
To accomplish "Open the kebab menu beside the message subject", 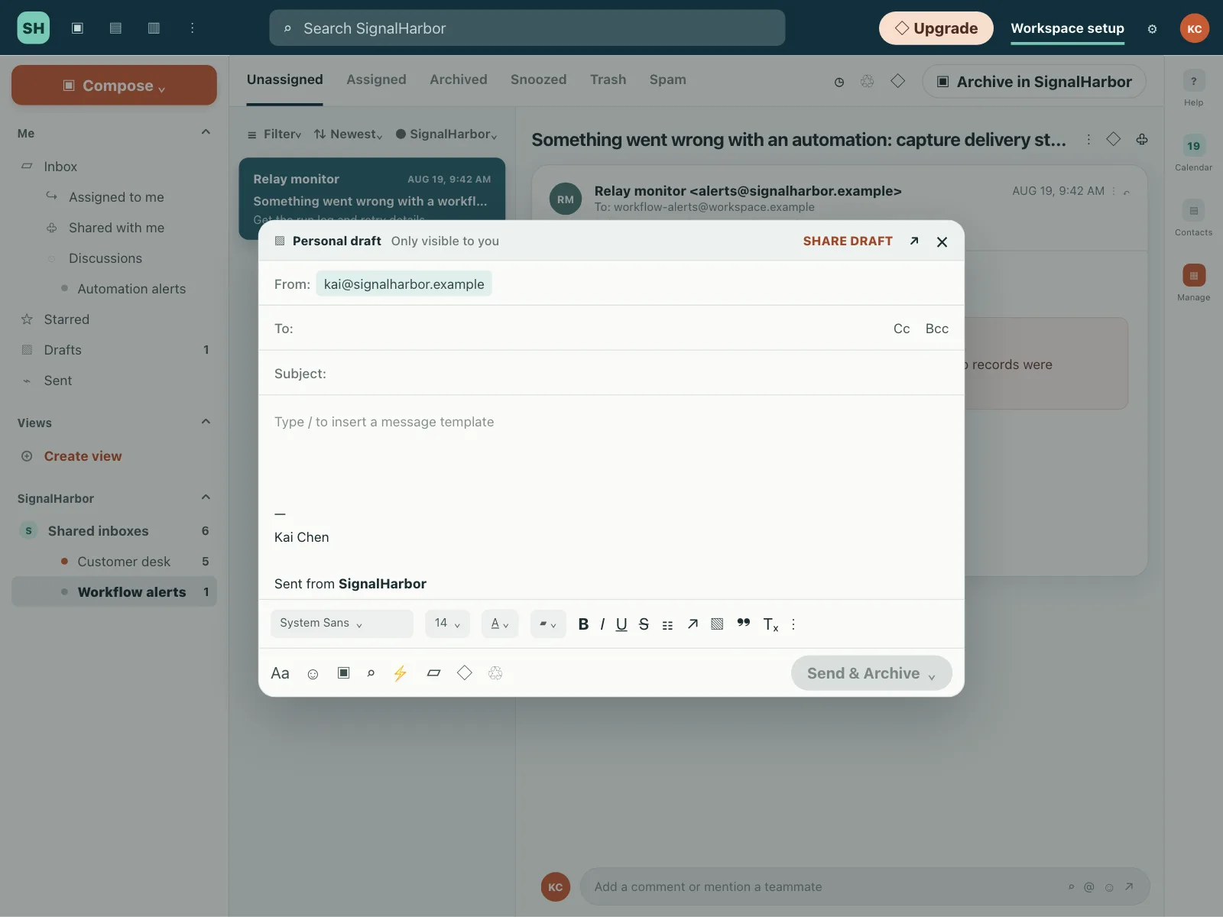I will point(1088,139).
